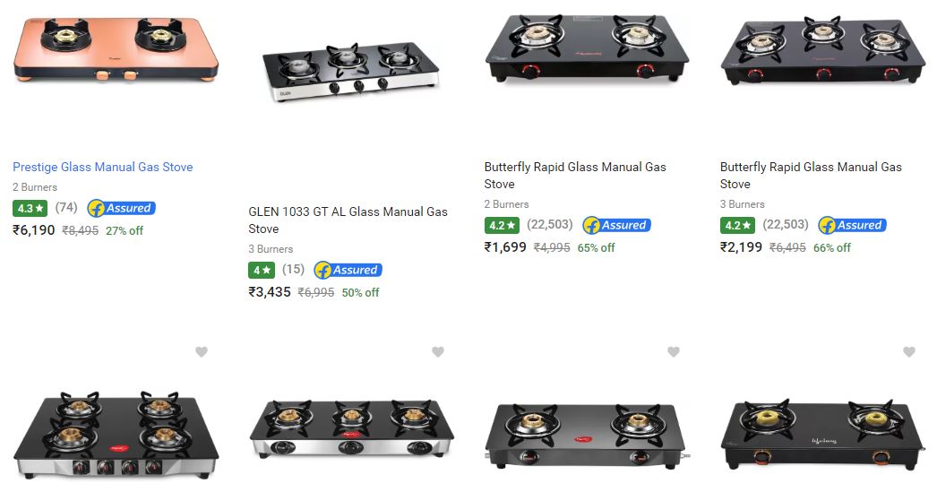This screenshot has width=937, height=492.
Task: Toggle wishlist heart on four-burner Pigeon stove
Action: pyautogui.click(x=202, y=351)
